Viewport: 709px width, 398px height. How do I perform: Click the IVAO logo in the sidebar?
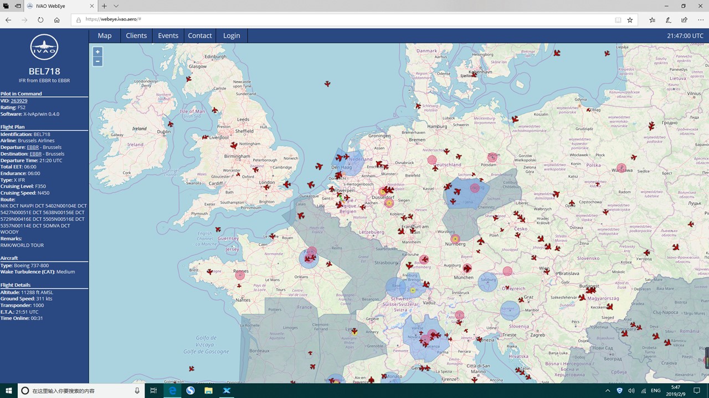44,48
